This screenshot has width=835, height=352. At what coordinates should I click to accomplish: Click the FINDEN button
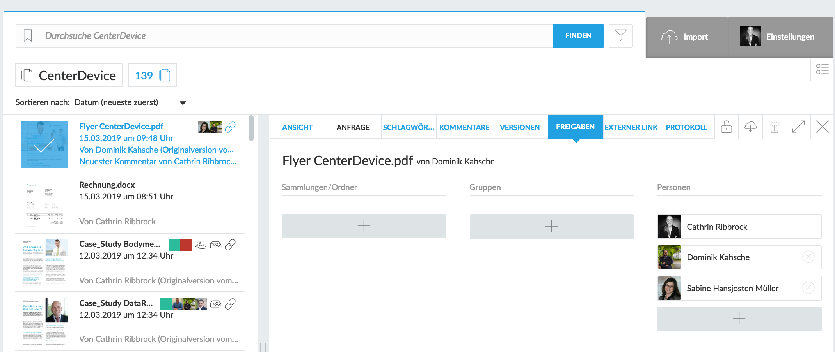pyautogui.click(x=578, y=36)
